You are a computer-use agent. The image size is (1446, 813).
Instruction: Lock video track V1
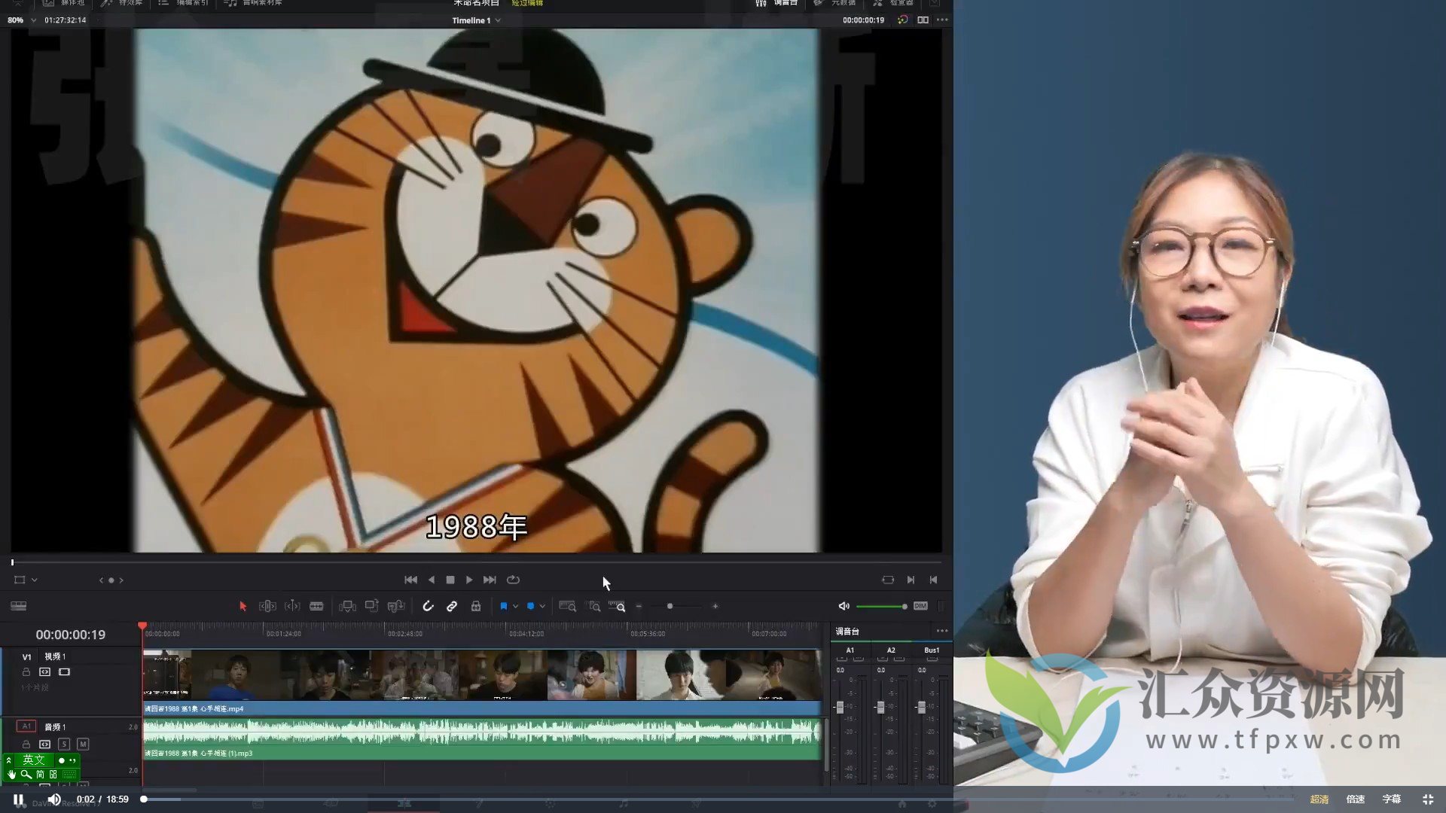(26, 671)
